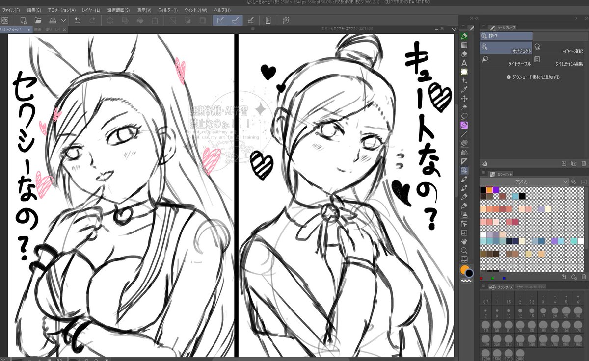This screenshot has height=361, width=589.
Task: Select the Lasso selection tool
Action: (464, 116)
